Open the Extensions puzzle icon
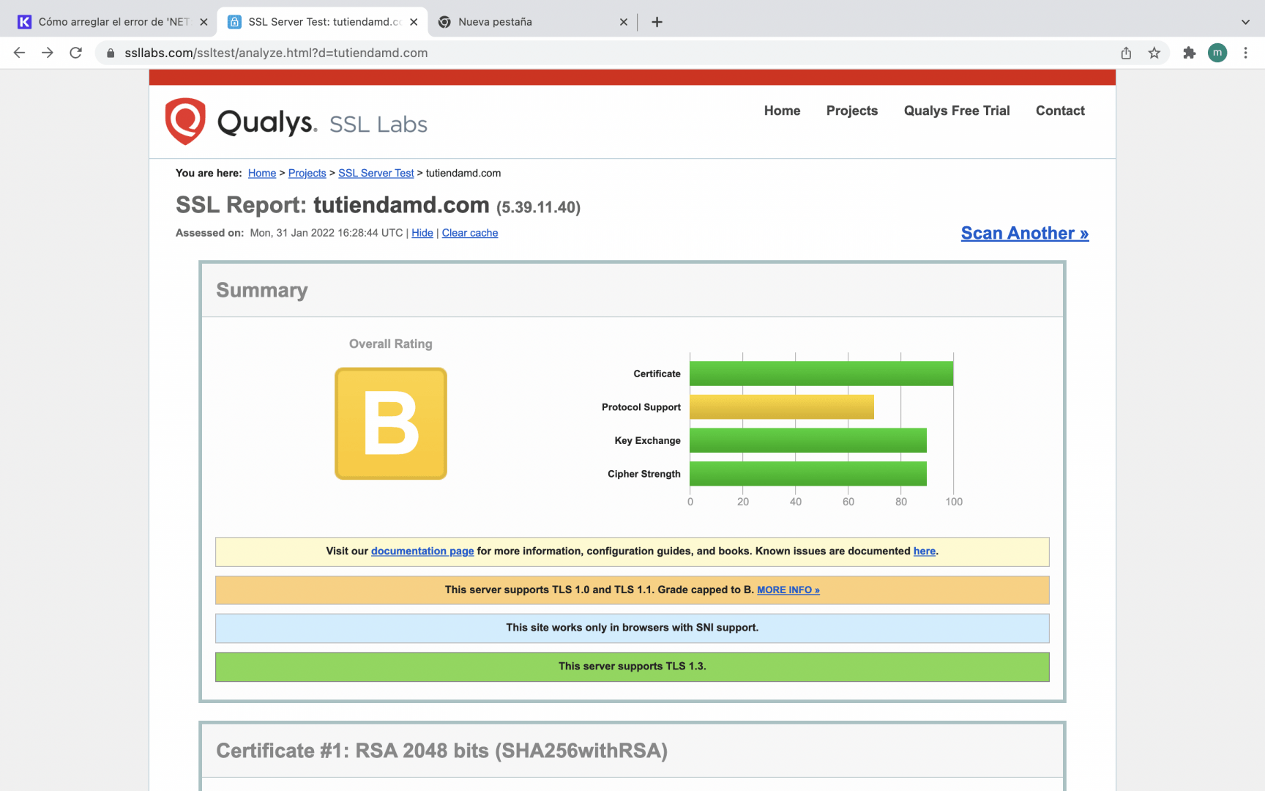Image resolution: width=1265 pixels, height=791 pixels. coord(1190,53)
